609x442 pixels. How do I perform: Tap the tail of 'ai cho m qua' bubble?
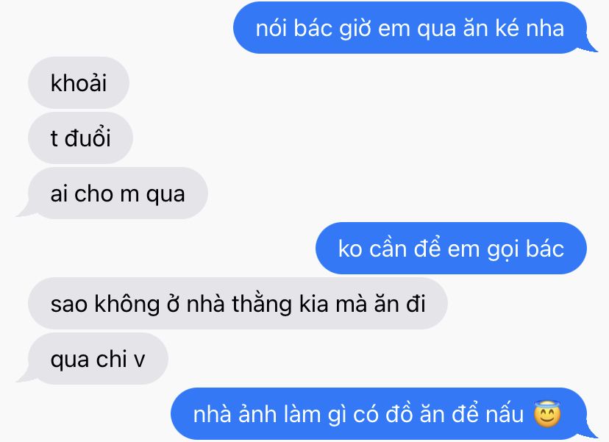[x=24, y=212]
